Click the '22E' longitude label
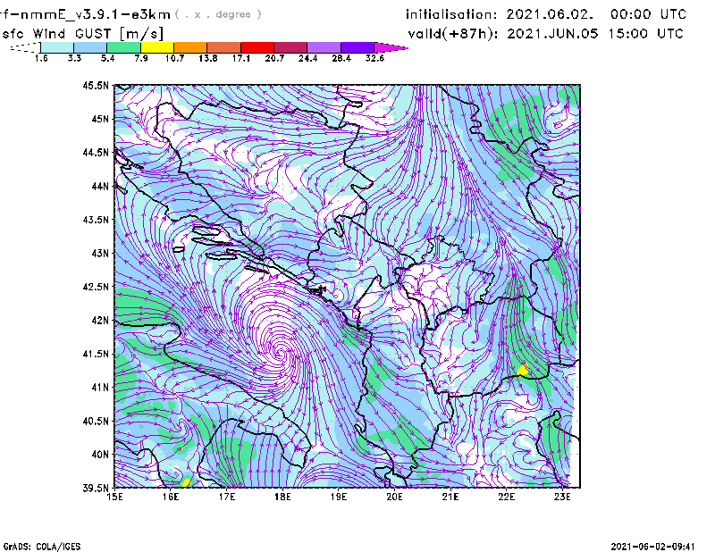 (507, 497)
